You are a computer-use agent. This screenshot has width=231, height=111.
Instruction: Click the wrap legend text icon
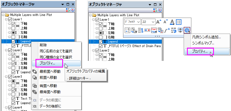click(174, 30)
